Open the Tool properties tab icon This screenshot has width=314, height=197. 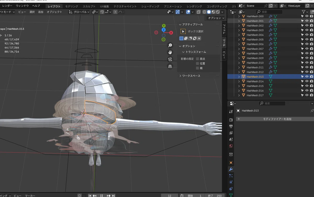(x=231, y=112)
